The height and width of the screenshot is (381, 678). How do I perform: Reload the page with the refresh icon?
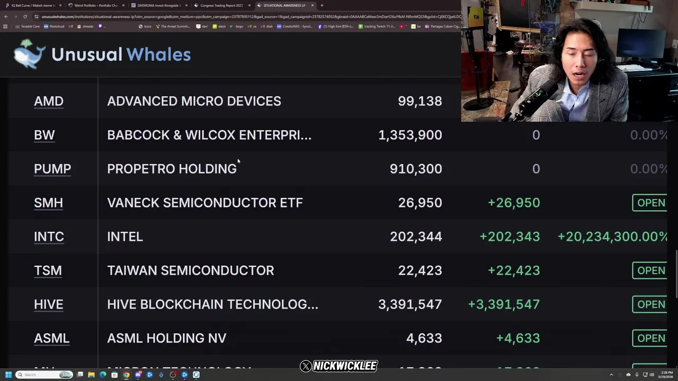pyautogui.click(x=25, y=16)
